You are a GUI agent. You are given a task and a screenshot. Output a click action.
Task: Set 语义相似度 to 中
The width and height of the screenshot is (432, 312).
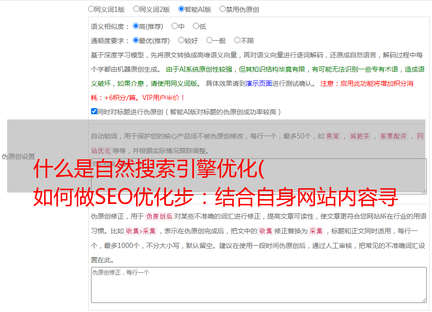click(x=175, y=27)
